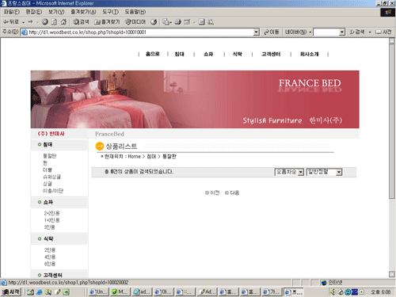Click the Print toolbar icon

(x=178, y=22)
